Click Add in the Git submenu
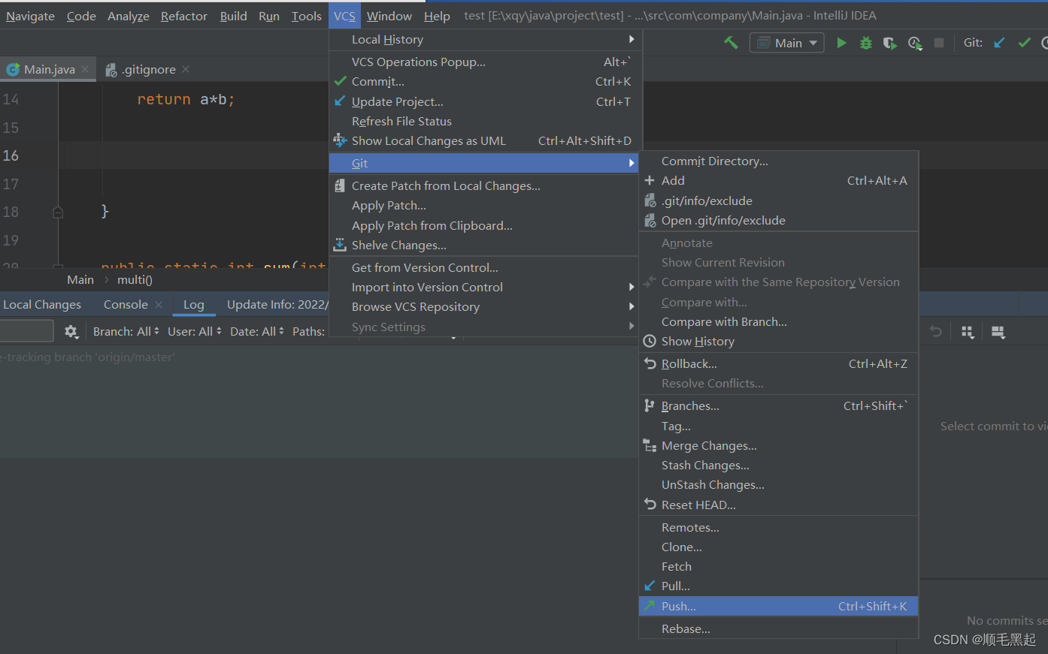 pos(778,180)
